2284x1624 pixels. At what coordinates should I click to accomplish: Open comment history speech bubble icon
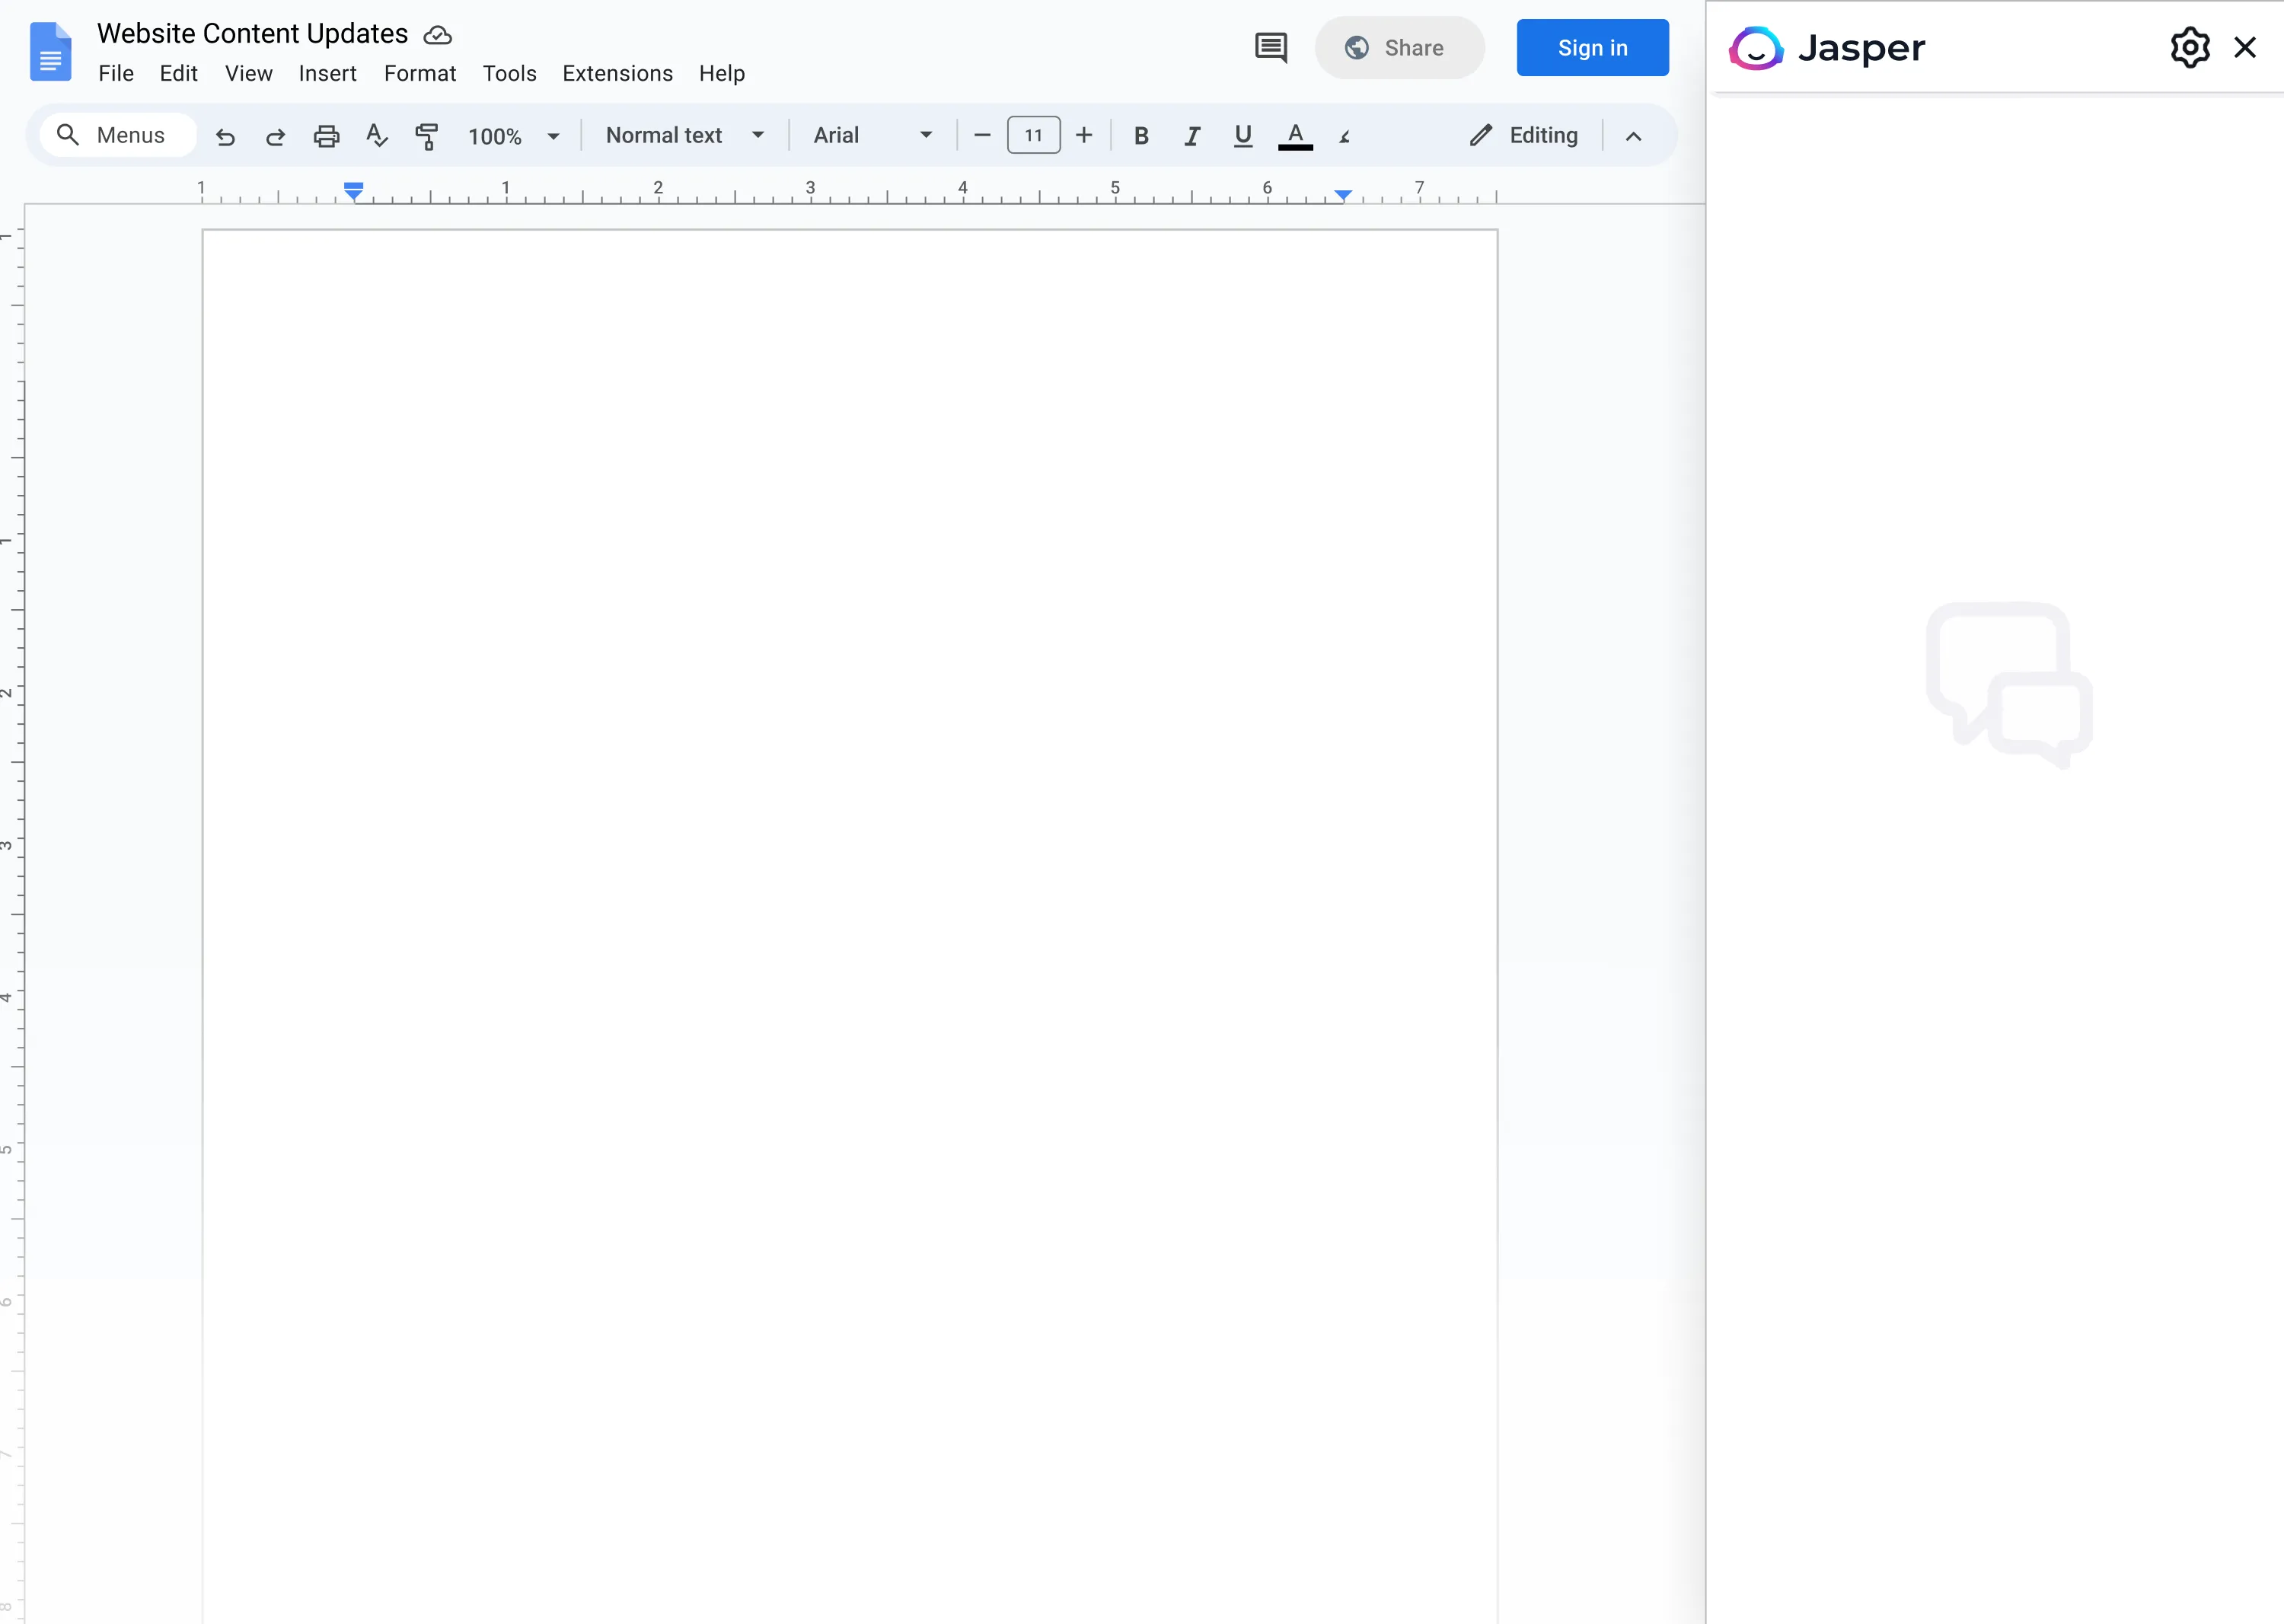[1270, 47]
